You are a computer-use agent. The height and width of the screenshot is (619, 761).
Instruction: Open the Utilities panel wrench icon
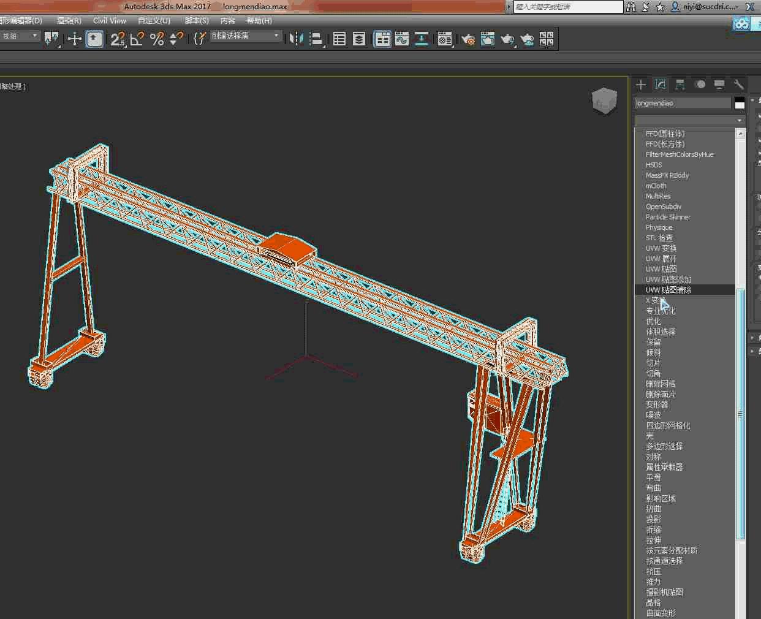[x=738, y=85]
